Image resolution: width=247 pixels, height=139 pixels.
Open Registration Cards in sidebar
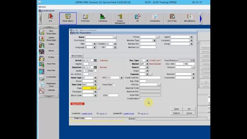coord(49,85)
